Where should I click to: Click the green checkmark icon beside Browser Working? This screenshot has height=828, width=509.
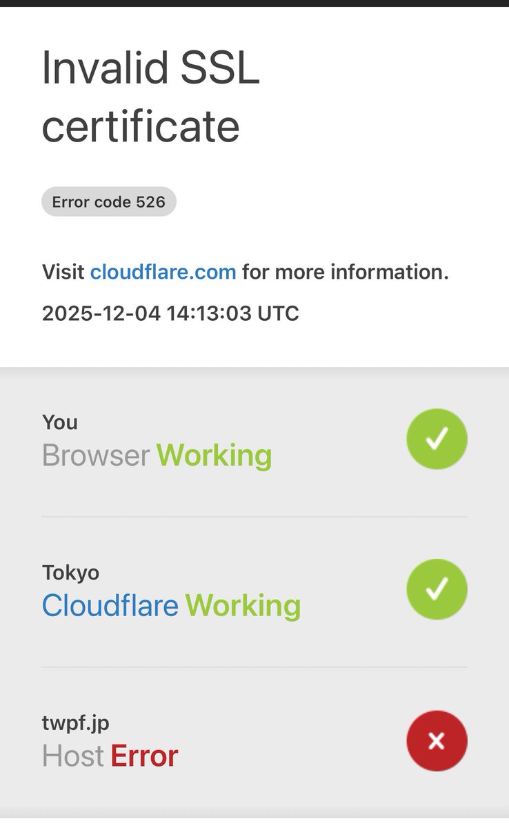pos(437,439)
